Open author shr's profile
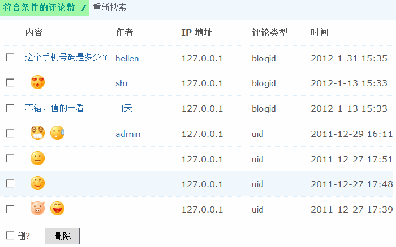This screenshot has height=247, width=396. point(122,83)
